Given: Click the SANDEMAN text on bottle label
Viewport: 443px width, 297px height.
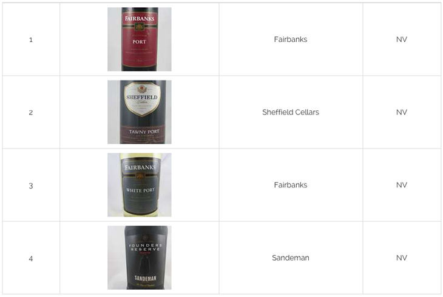Looking at the screenshot, I should (x=145, y=278).
